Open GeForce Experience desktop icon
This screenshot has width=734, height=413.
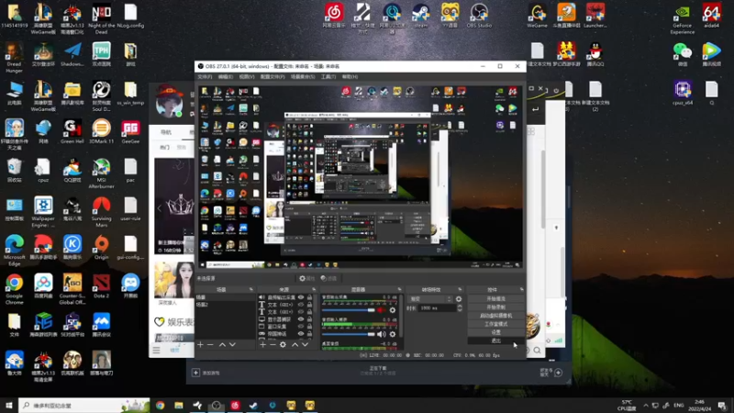coord(682,19)
